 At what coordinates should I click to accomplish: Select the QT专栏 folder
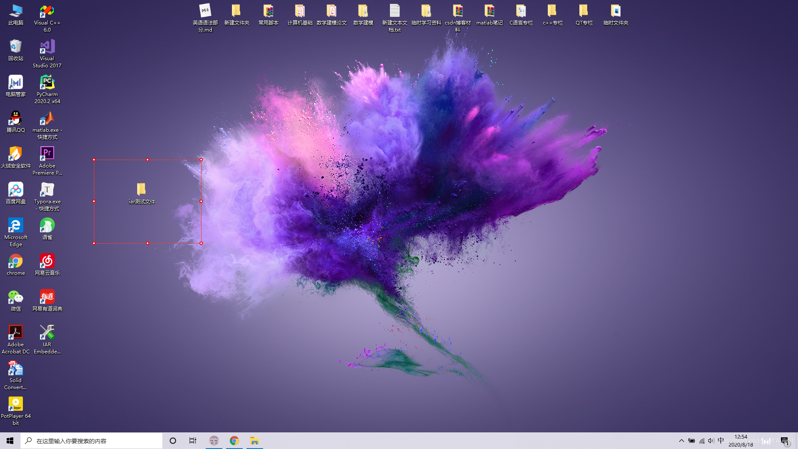584,15
